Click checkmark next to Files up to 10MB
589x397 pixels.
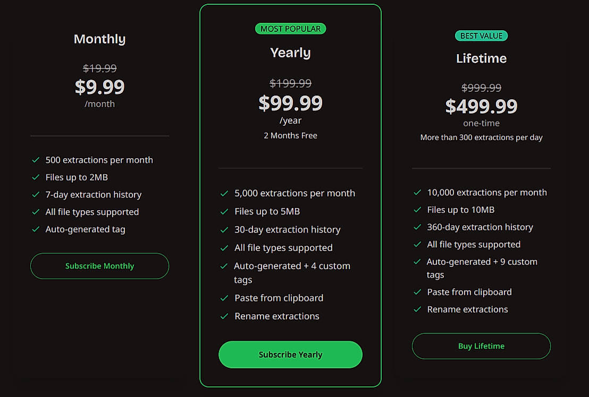417,210
